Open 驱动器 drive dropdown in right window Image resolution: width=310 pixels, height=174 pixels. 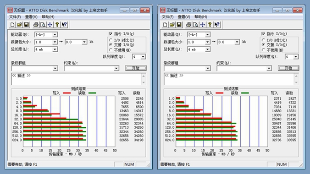point(207,34)
